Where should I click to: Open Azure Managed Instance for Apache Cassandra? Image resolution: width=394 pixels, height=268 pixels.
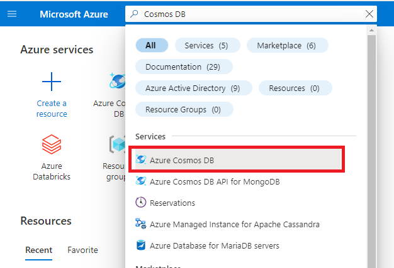coord(235,224)
